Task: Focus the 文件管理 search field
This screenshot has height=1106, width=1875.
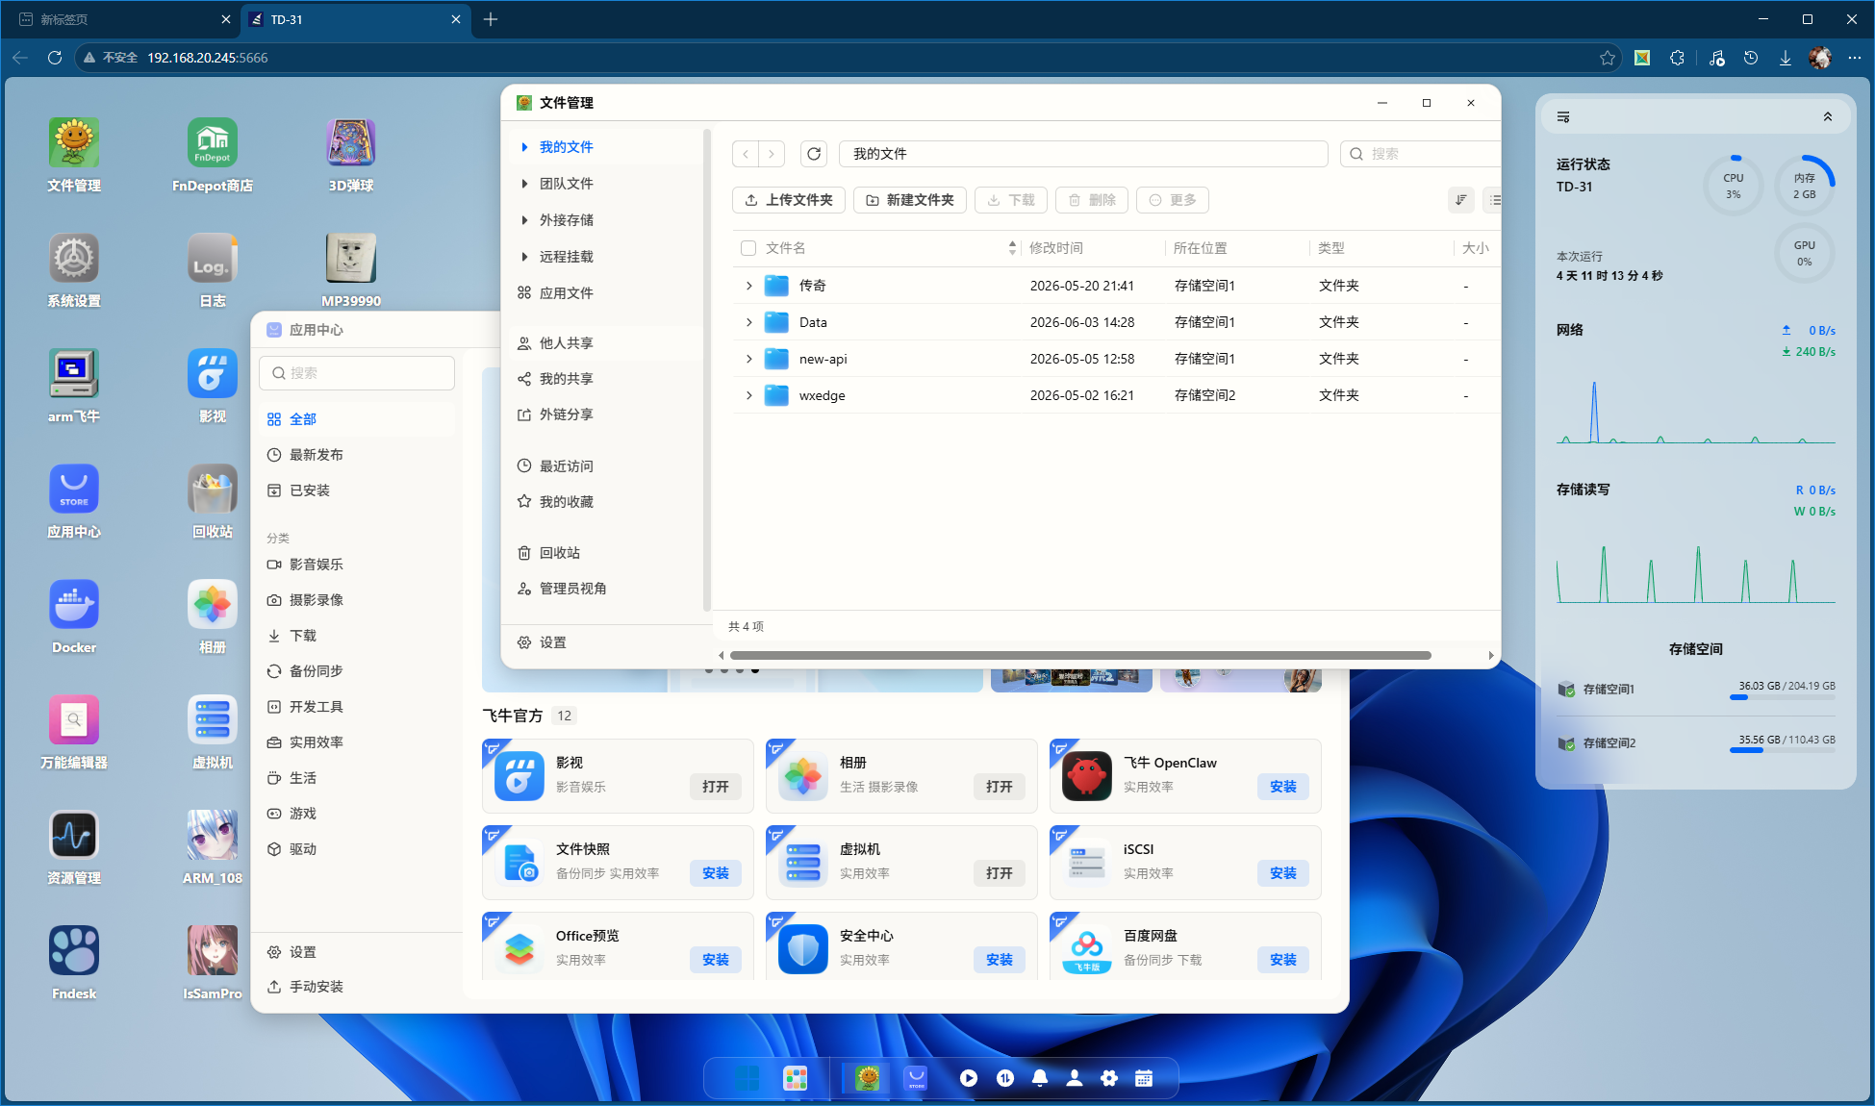Action: click(x=1421, y=154)
